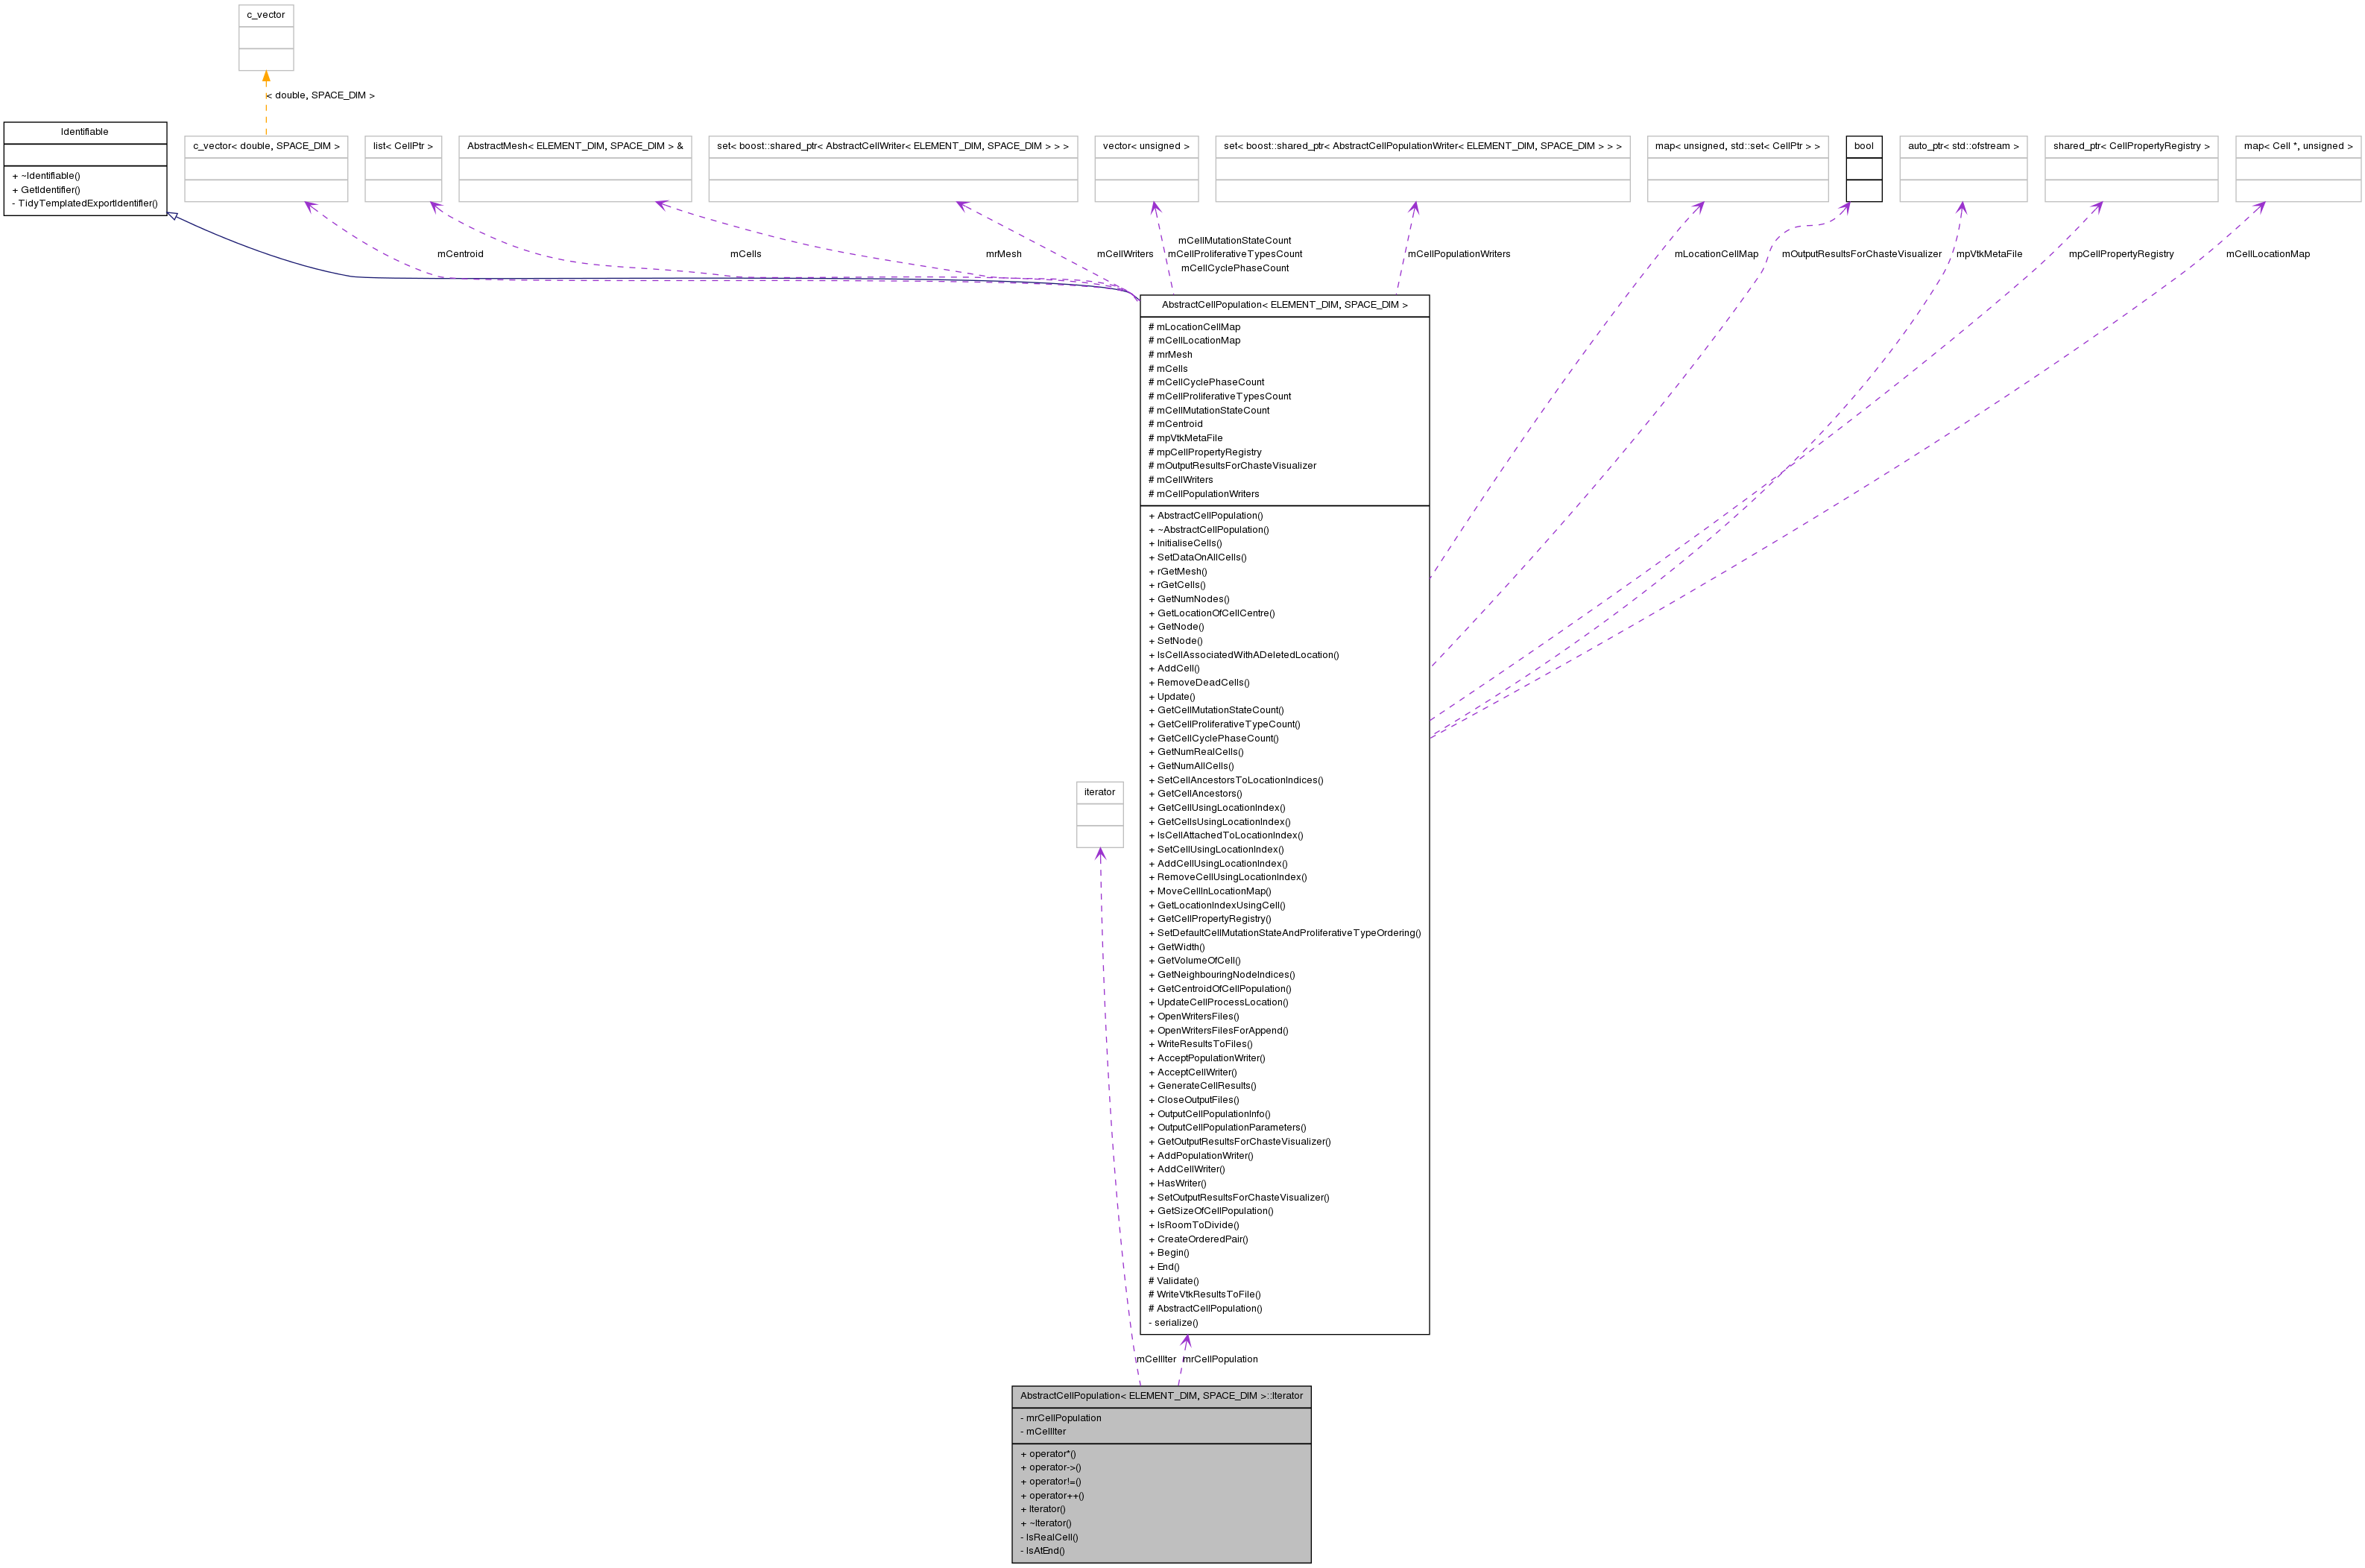
Task: Click the AbstractCellPopulation::Iterator derived class box
Action: pyautogui.click(x=1161, y=1396)
